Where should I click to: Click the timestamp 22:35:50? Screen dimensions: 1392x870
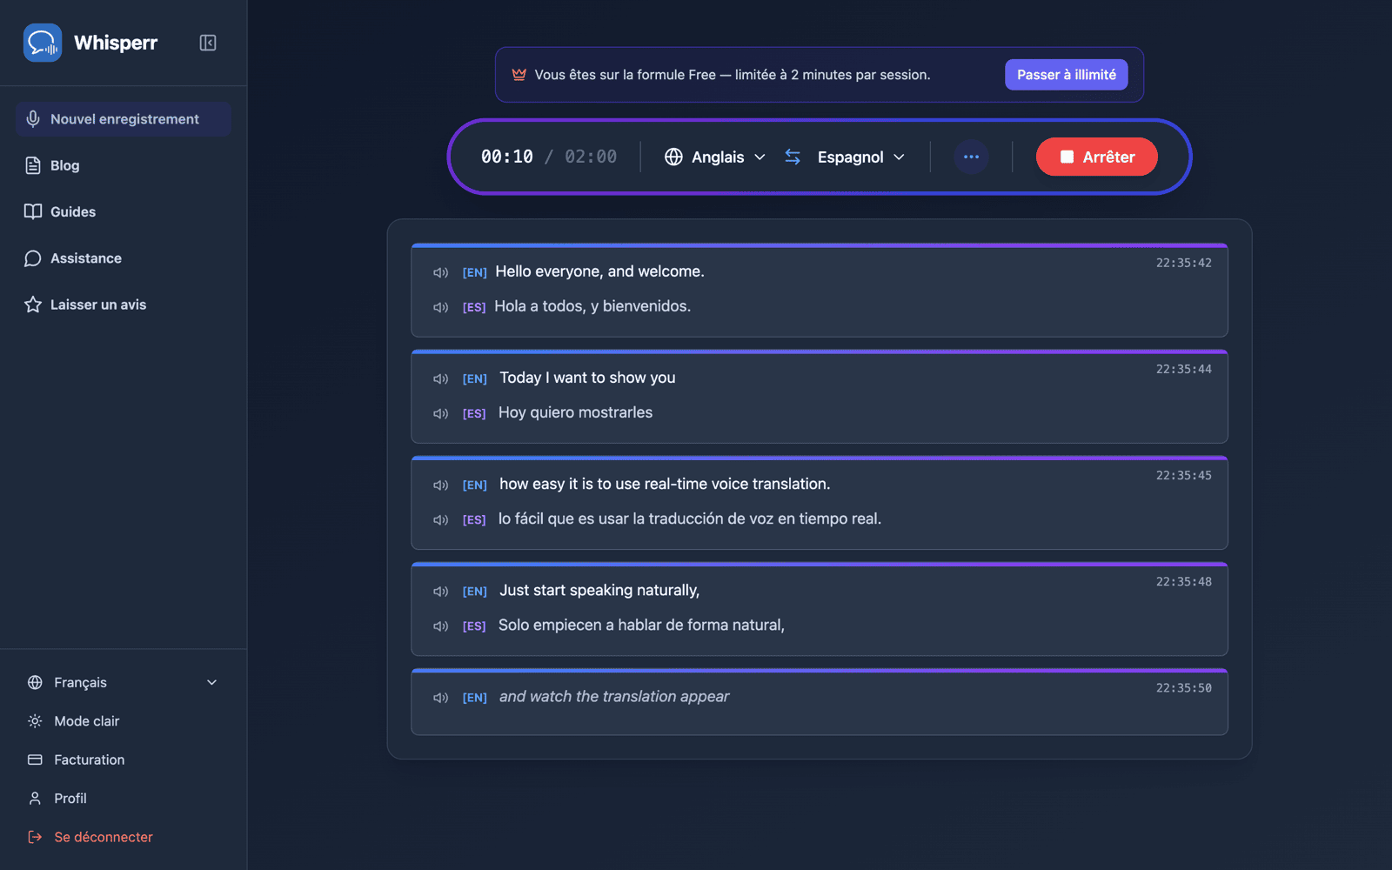[x=1183, y=687]
